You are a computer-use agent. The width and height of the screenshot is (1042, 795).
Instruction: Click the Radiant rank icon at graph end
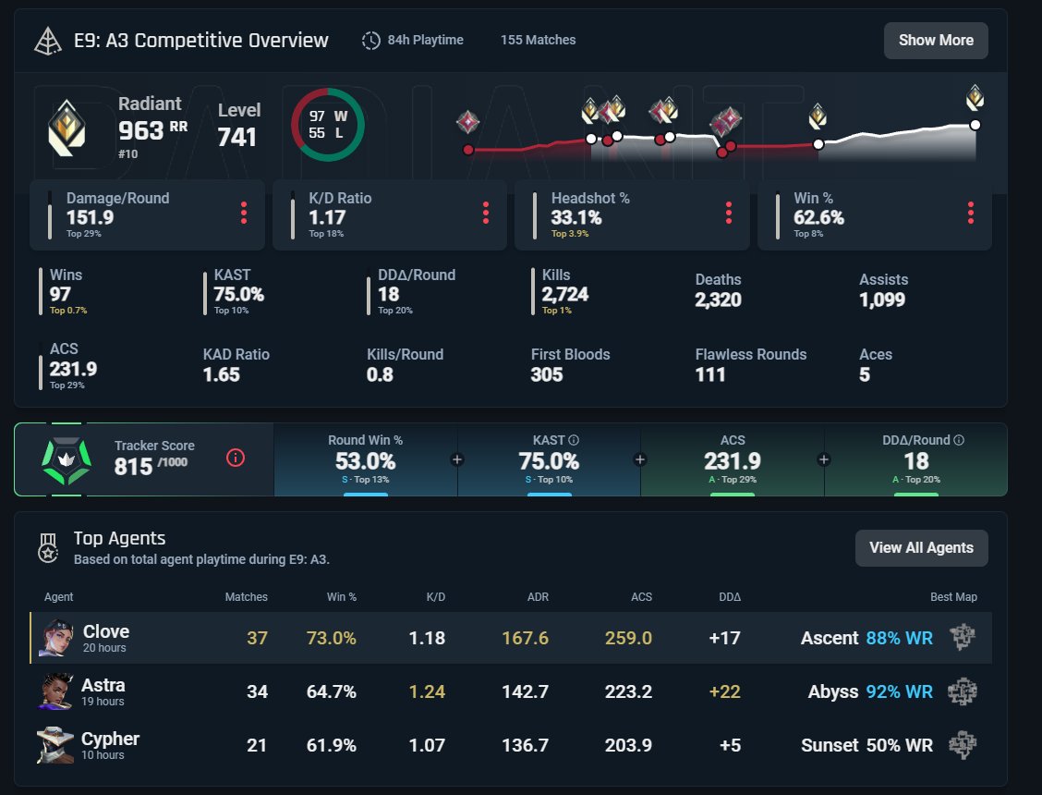975,98
